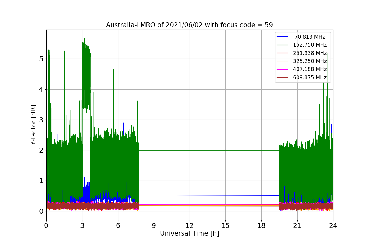
Task: Click the y-axis tick label 5
Action: pos(41,59)
